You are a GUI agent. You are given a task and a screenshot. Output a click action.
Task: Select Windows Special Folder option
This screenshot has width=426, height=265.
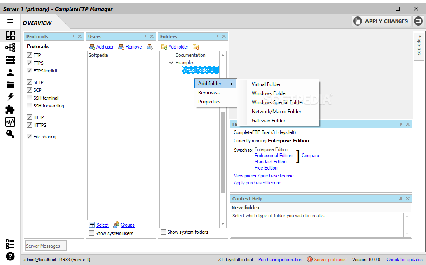click(x=278, y=102)
